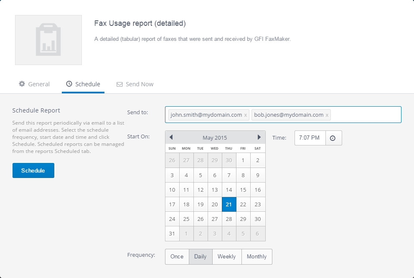Remove john.smith@mydomain.com recipient
Screen dimensions: 414x278
point(246,115)
